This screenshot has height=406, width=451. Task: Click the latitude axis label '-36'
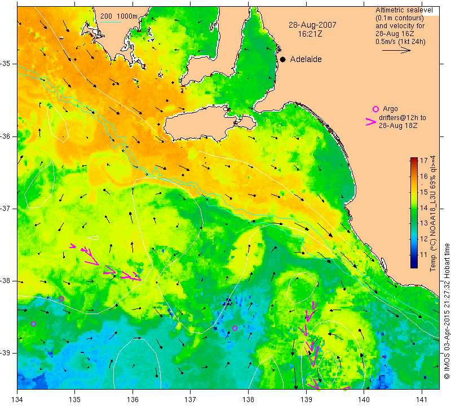[x=5, y=136]
